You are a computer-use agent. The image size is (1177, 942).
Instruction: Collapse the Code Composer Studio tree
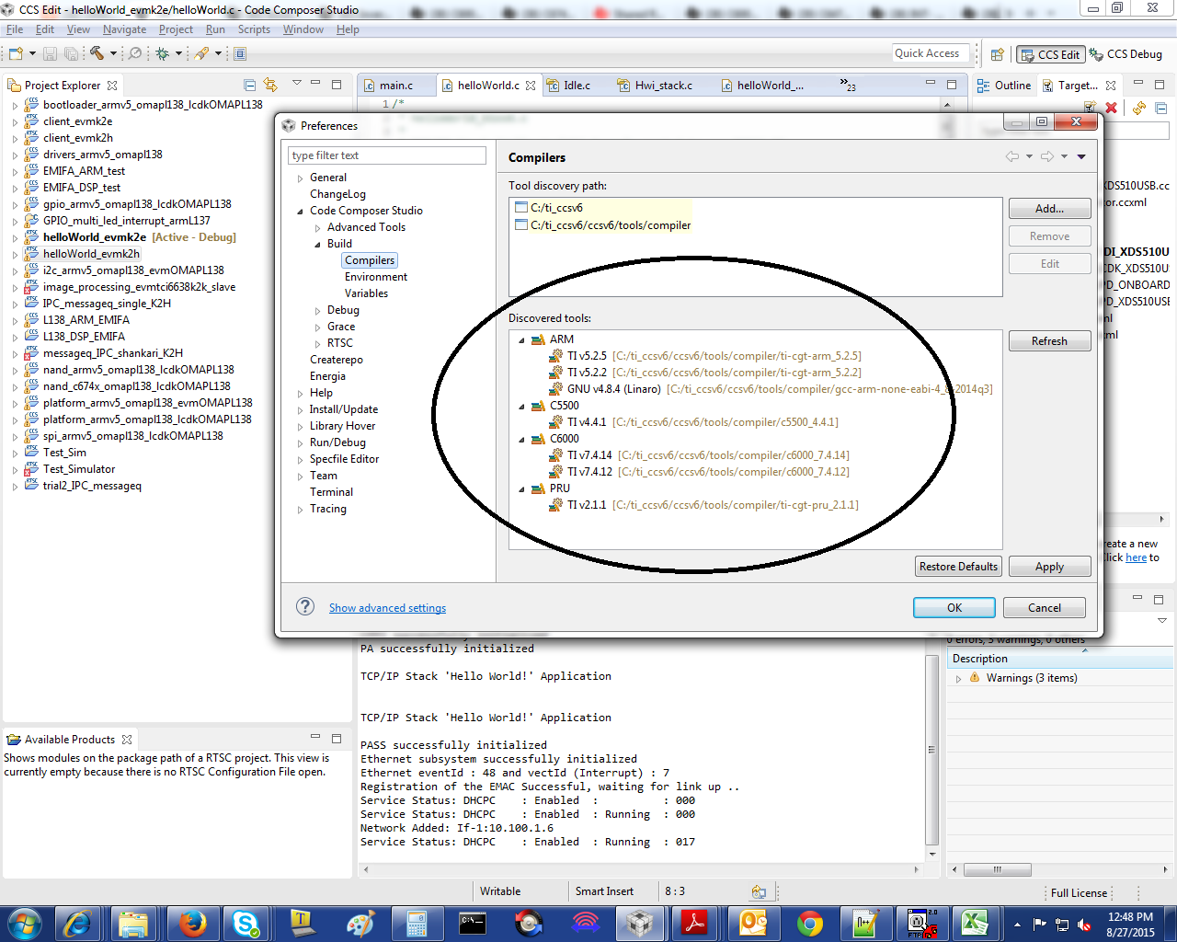click(299, 211)
